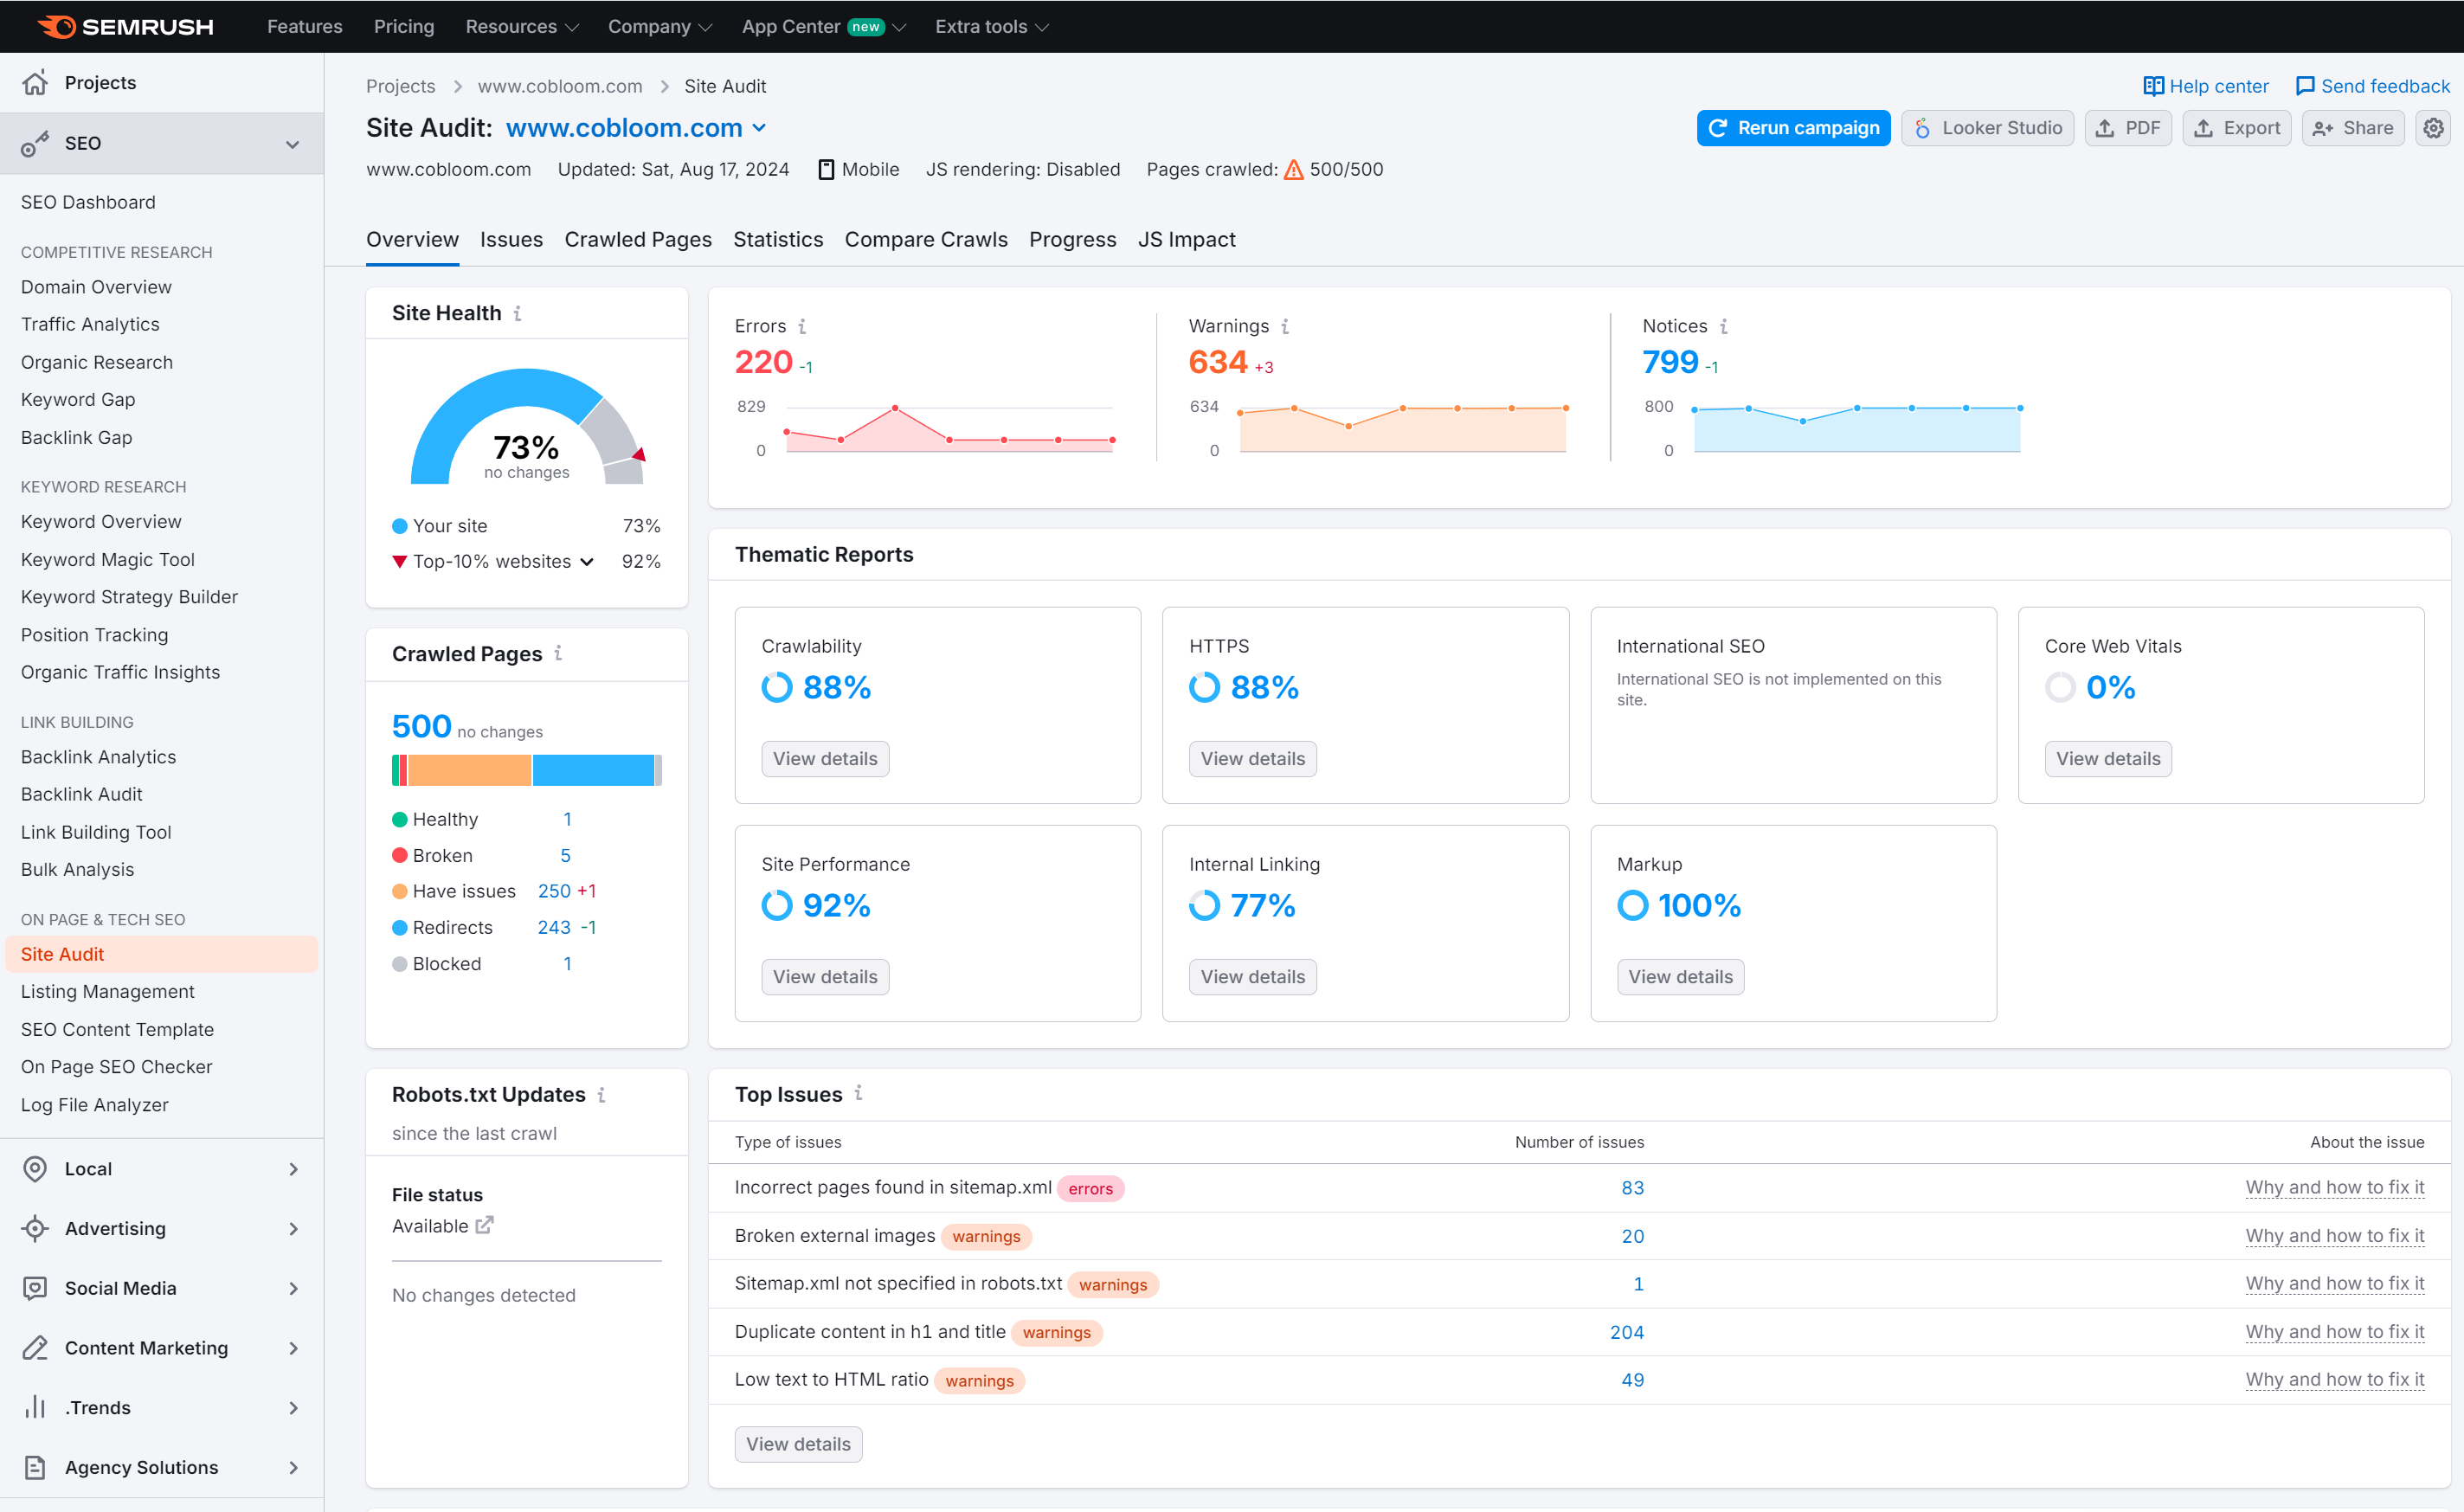Screen dimensions: 2464x1512
Task: Expand the Advertising sidebar section
Action: (x=293, y=1228)
